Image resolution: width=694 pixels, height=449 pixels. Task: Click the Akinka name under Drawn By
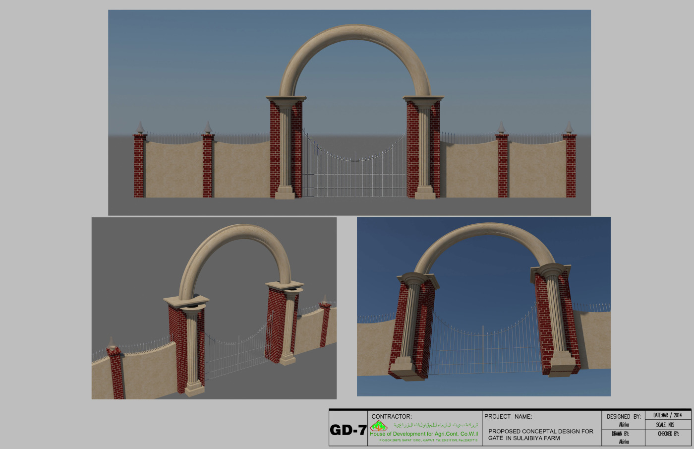click(x=624, y=442)
